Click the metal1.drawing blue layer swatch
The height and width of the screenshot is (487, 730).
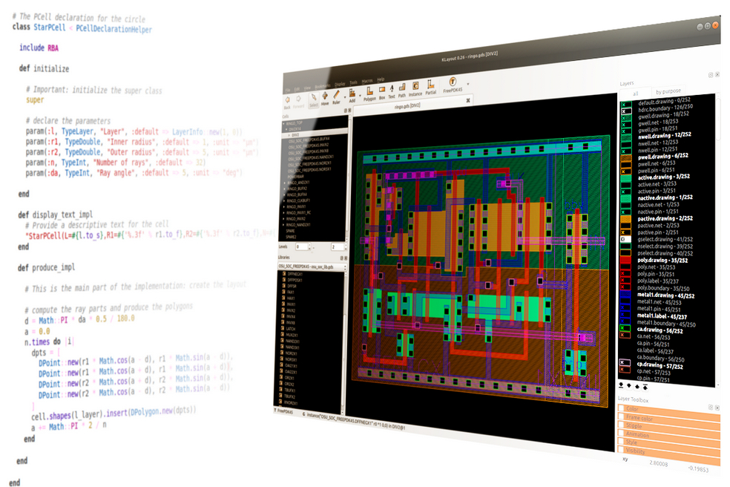(625, 293)
